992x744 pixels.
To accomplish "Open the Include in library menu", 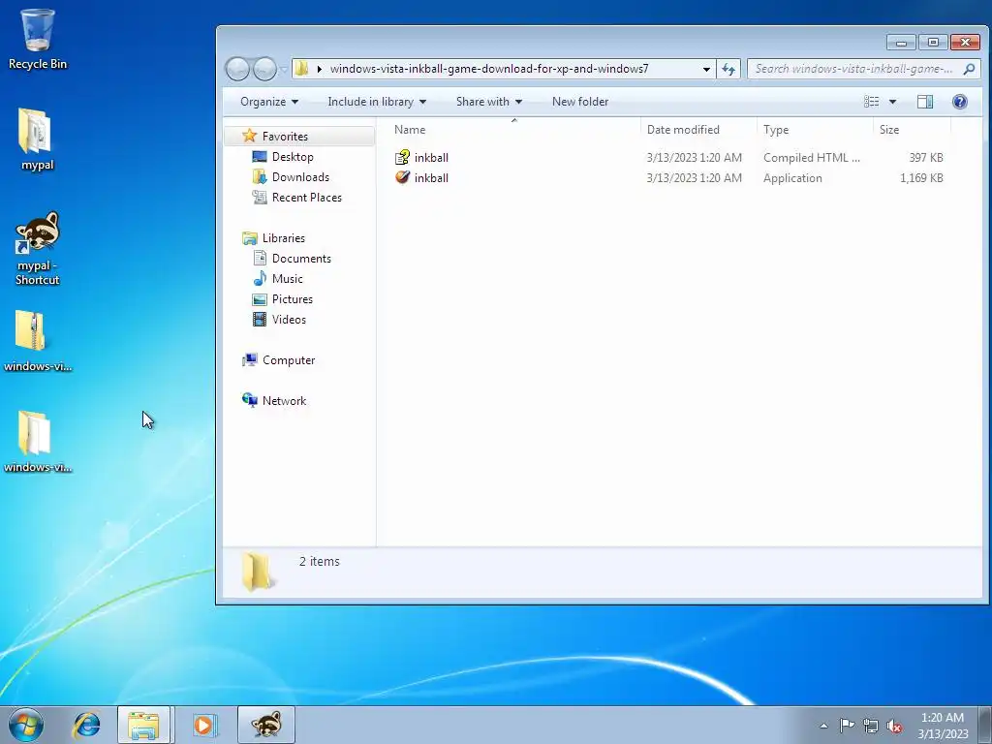I will click(377, 102).
